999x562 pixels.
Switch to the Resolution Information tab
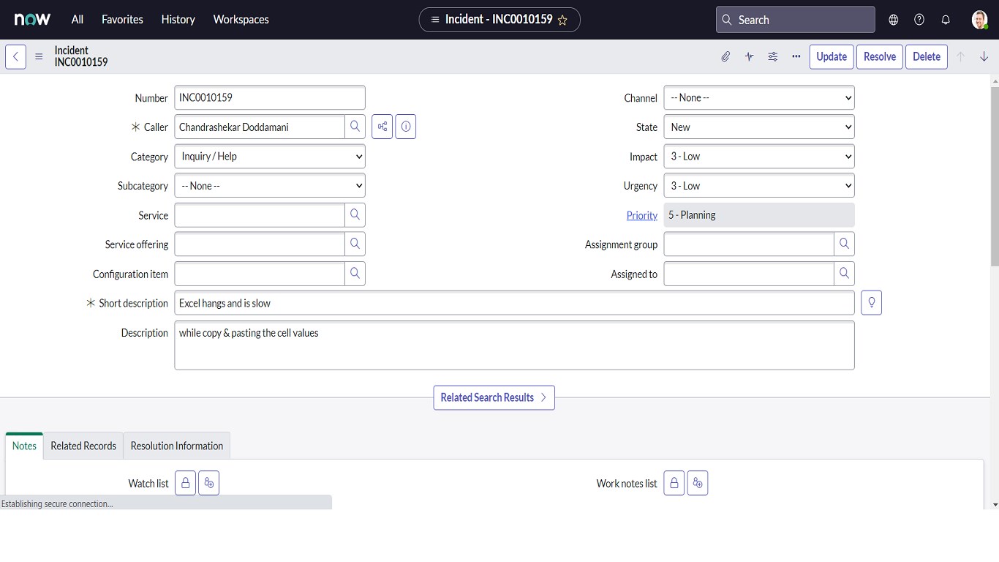176,446
